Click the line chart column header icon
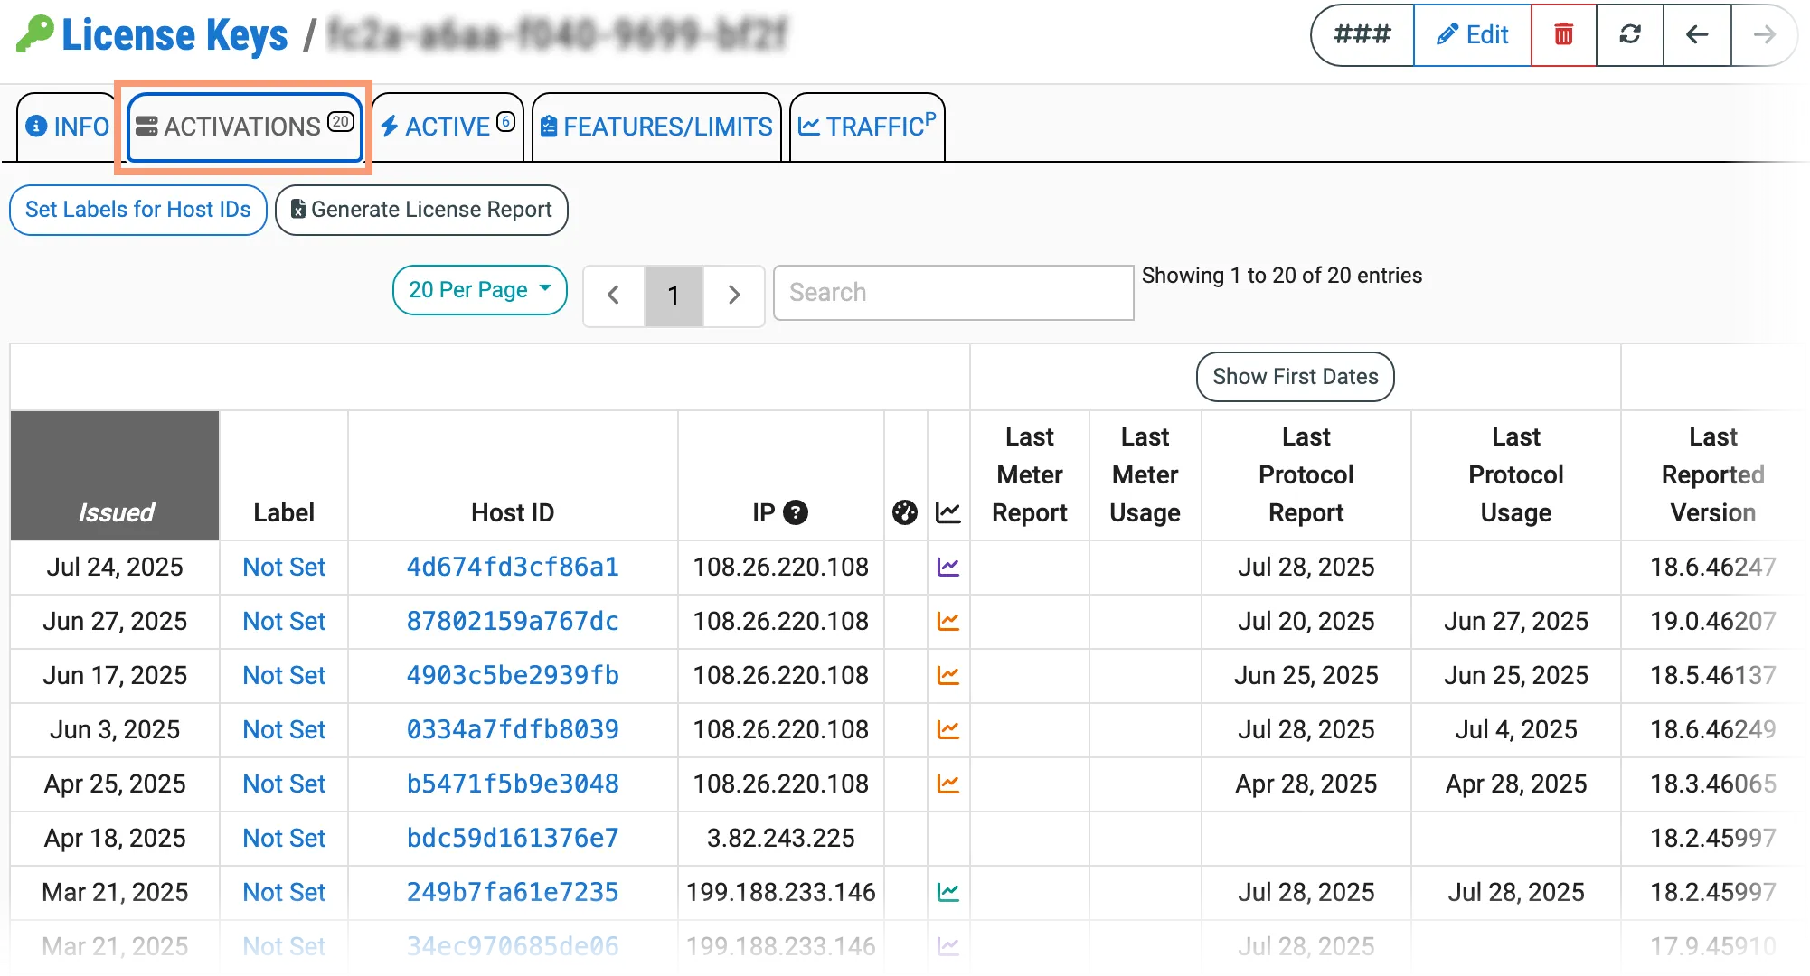The image size is (1810, 976). click(x=948, y=512)
